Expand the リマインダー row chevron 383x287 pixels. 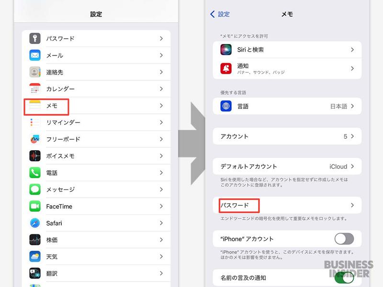(161, 122)
